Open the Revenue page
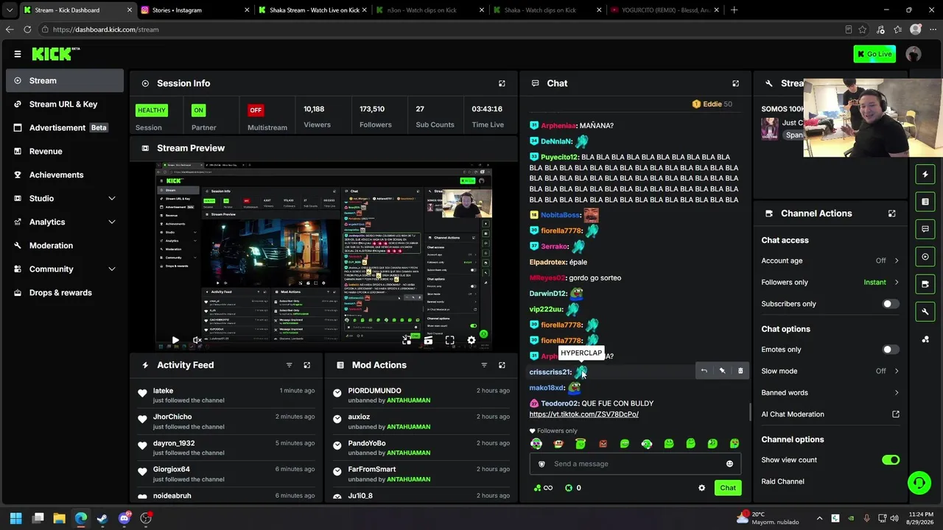 pyautogui.click(x=65, y=152)
